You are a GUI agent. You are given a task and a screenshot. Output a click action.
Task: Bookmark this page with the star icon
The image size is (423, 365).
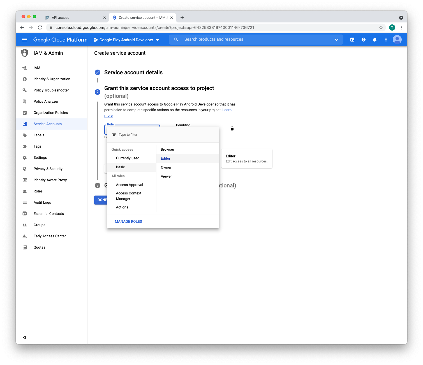tap(381, 27)
